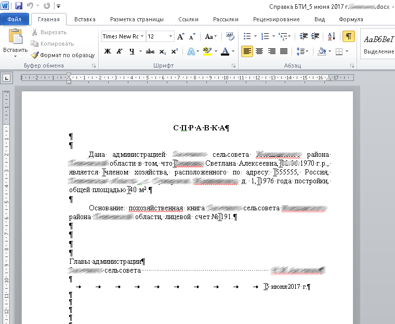This screenshot has height=324, width=395.
Task: Open the Файл tab
Action: point(15,19)
